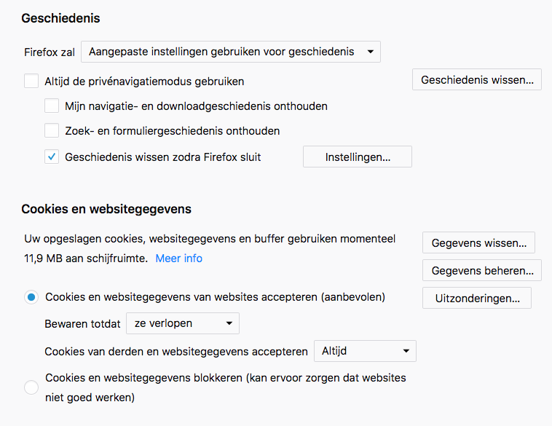This screenshot has height=426, width=552.
Task: Click the 'Cookies en websitegegevens' section heading
Action: (x=106, y=209)
